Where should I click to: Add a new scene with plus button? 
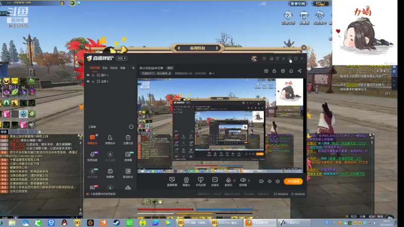coord(133,68)
